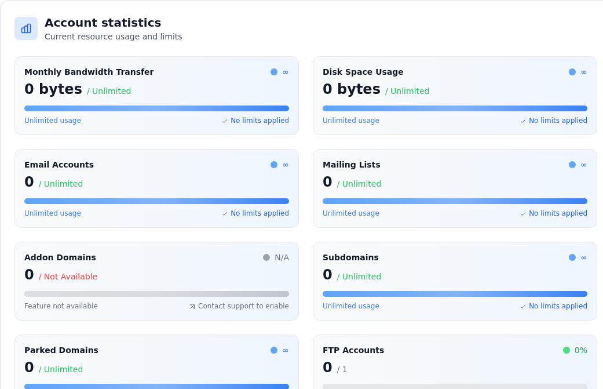Click the / 1 limit on FTP Accounts
Viewport: 603px width, 389px height.
tap(342, 369)
